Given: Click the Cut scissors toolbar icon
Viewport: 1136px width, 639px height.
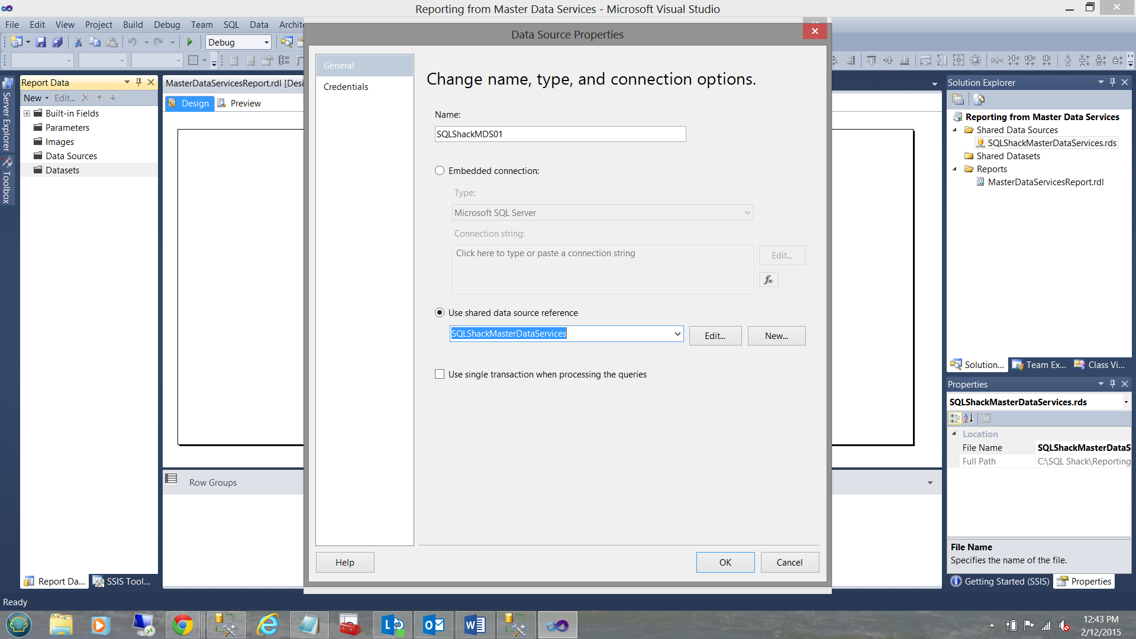Looking at the screenshot, I should [x=78, y=42].
